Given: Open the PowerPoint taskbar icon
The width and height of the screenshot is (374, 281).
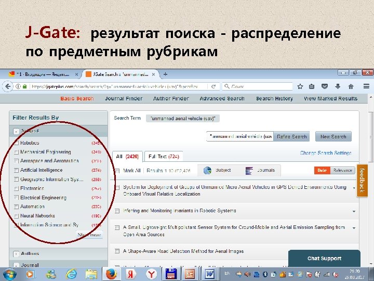Looking at the screenshot, I should [190, 274].
